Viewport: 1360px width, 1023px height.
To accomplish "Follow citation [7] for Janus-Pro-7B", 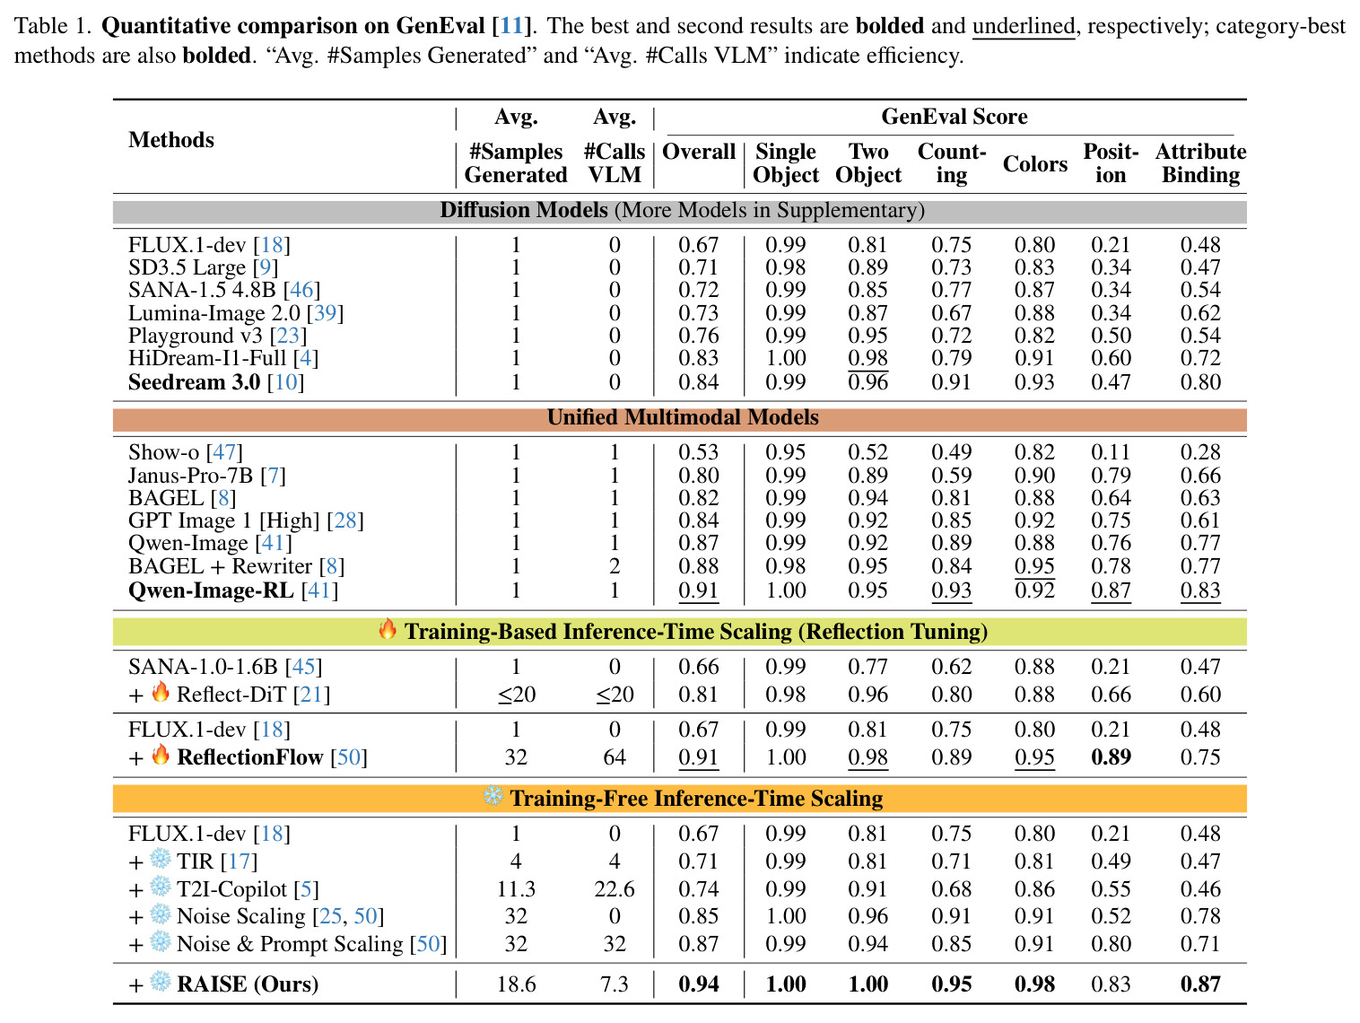I will click(273, 476).
